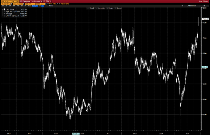Open the Local CCY currency dropdown
This screenshot has height=135, width=210.
pyautogui.click(x=41, y=4)
